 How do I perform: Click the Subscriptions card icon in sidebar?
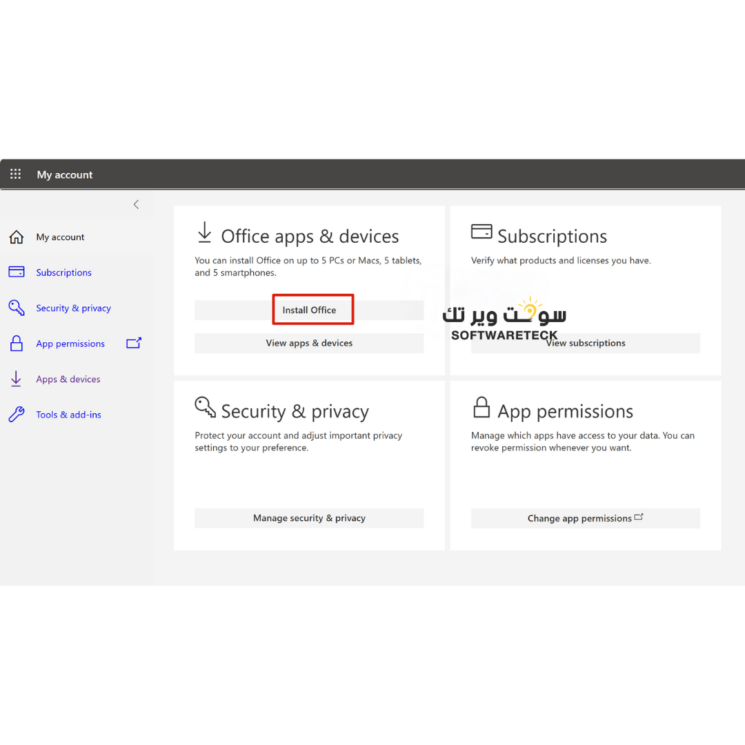17,272
